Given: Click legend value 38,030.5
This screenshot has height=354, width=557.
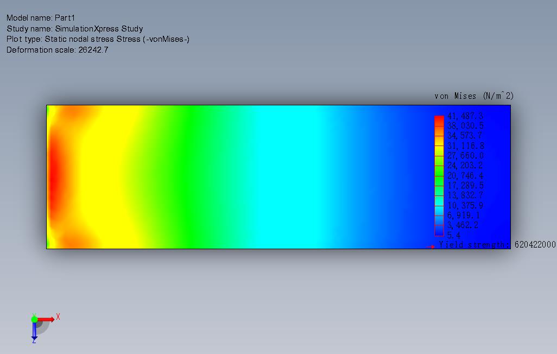Looking at the screenshot, I should coord(465,126).
